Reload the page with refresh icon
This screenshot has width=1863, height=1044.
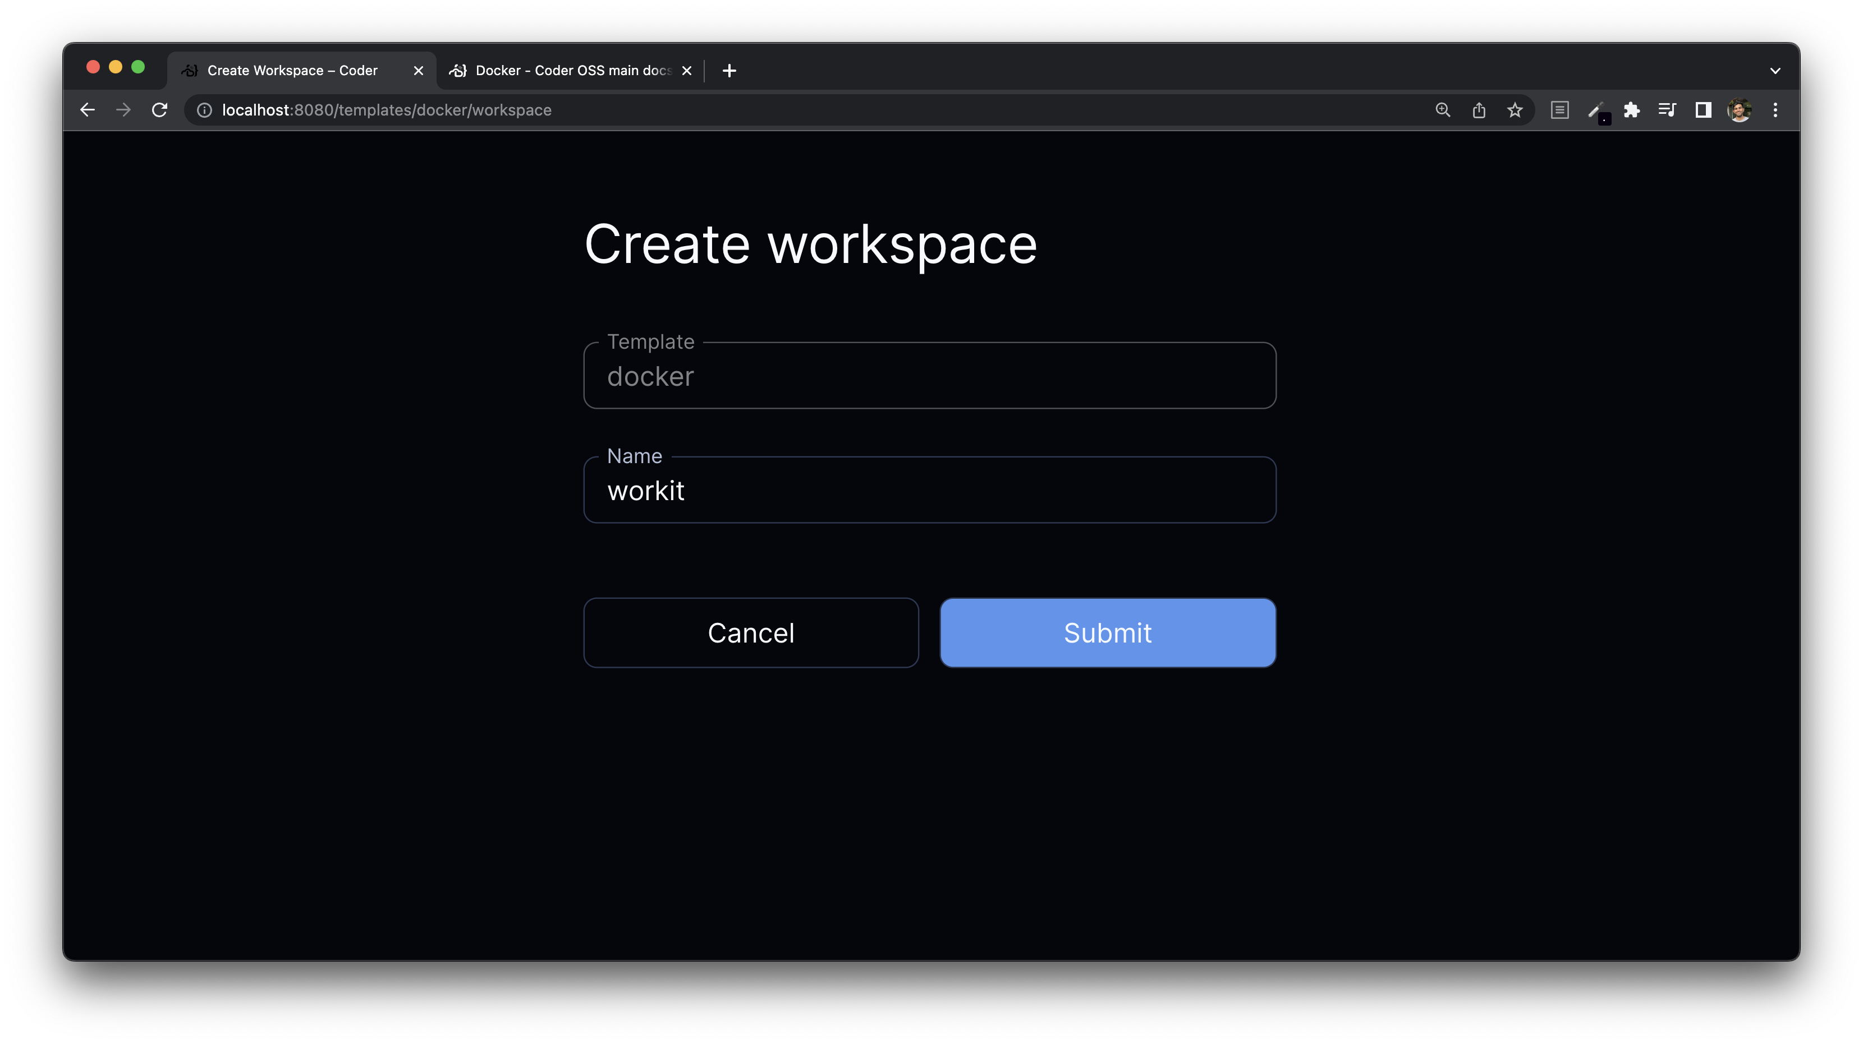point(160,110)
